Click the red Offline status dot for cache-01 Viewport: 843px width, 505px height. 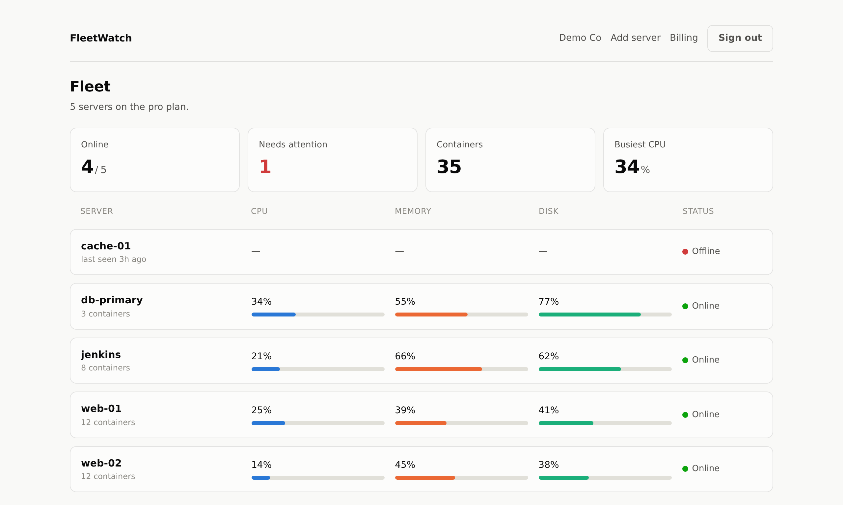click(x=685, y=252)
